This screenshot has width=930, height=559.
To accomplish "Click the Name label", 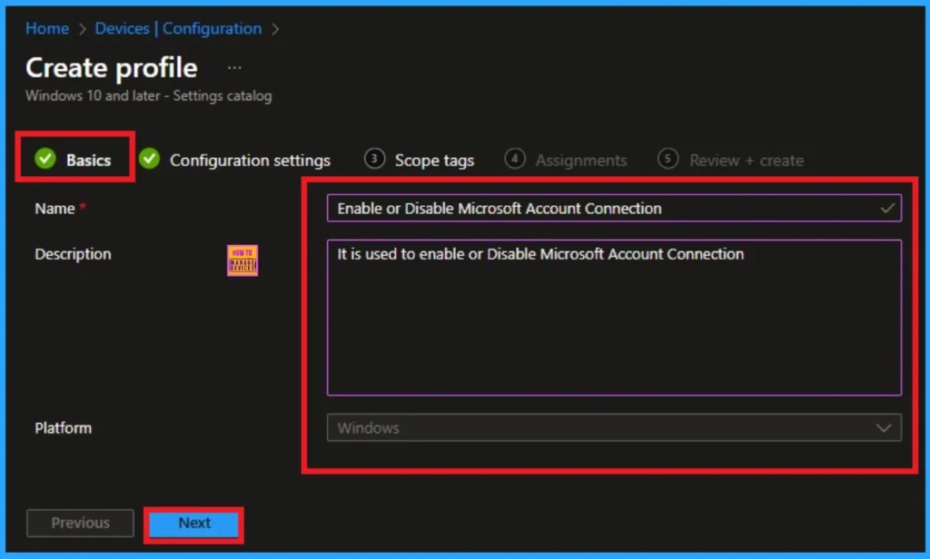I will click(54, 209).
